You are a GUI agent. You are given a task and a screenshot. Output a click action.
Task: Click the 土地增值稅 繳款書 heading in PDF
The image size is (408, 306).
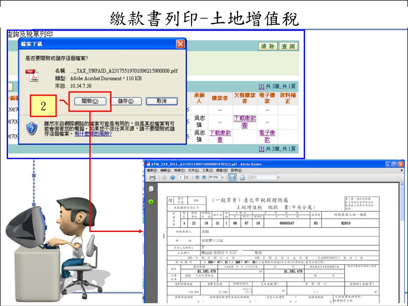pos(276,207)
